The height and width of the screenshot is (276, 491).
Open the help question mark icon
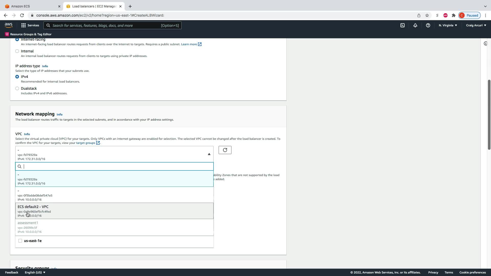coord(428,25)
